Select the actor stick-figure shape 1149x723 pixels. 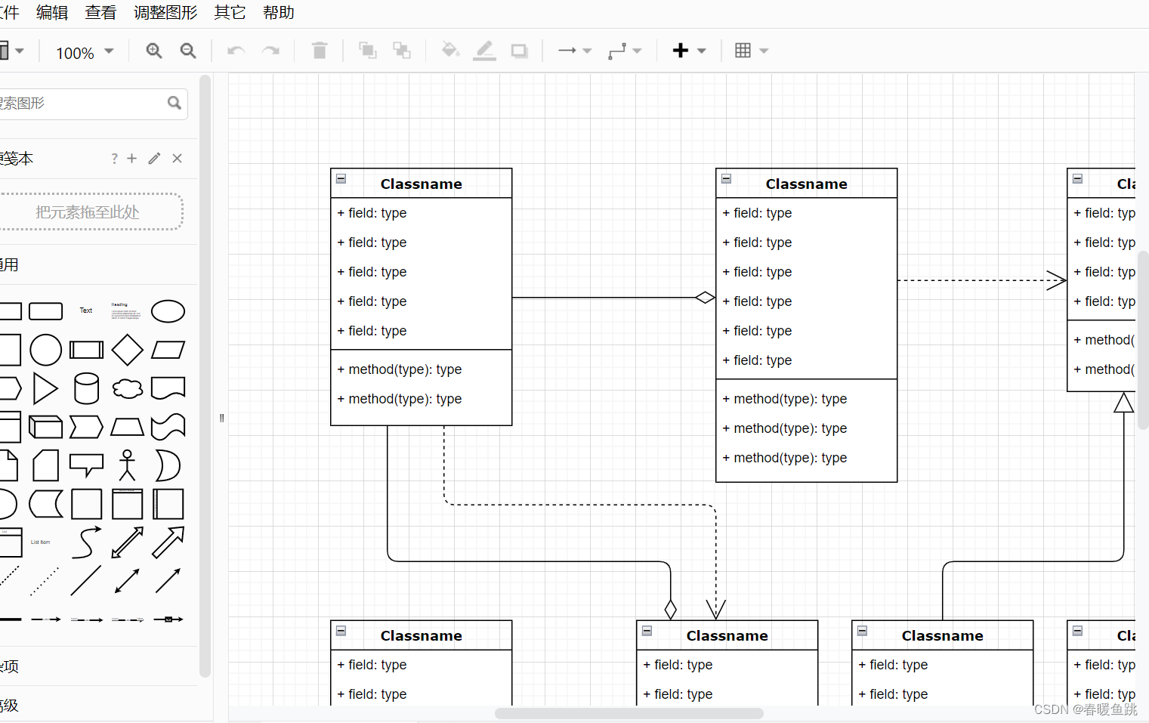[x=127, y=465]
